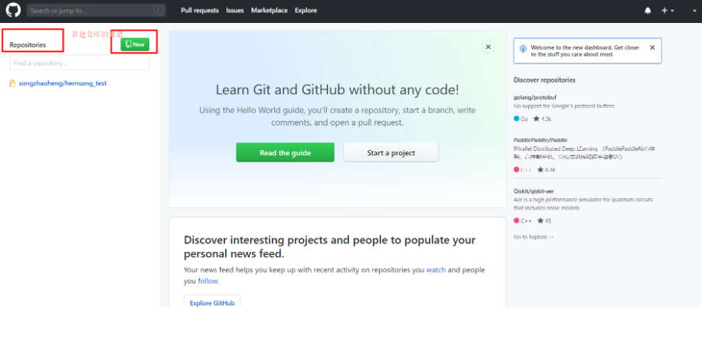702x346 pixels.
Task: Click the Discover repositories heading
Action: click(544, 80)
